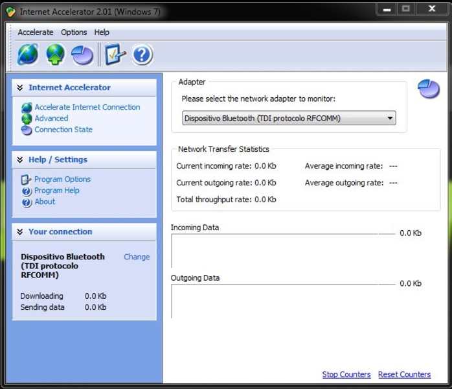This screenshot has height=389, width=452.
Task: Click the pie chart Connection State toolbar icon
Action: tap(82, 55)
